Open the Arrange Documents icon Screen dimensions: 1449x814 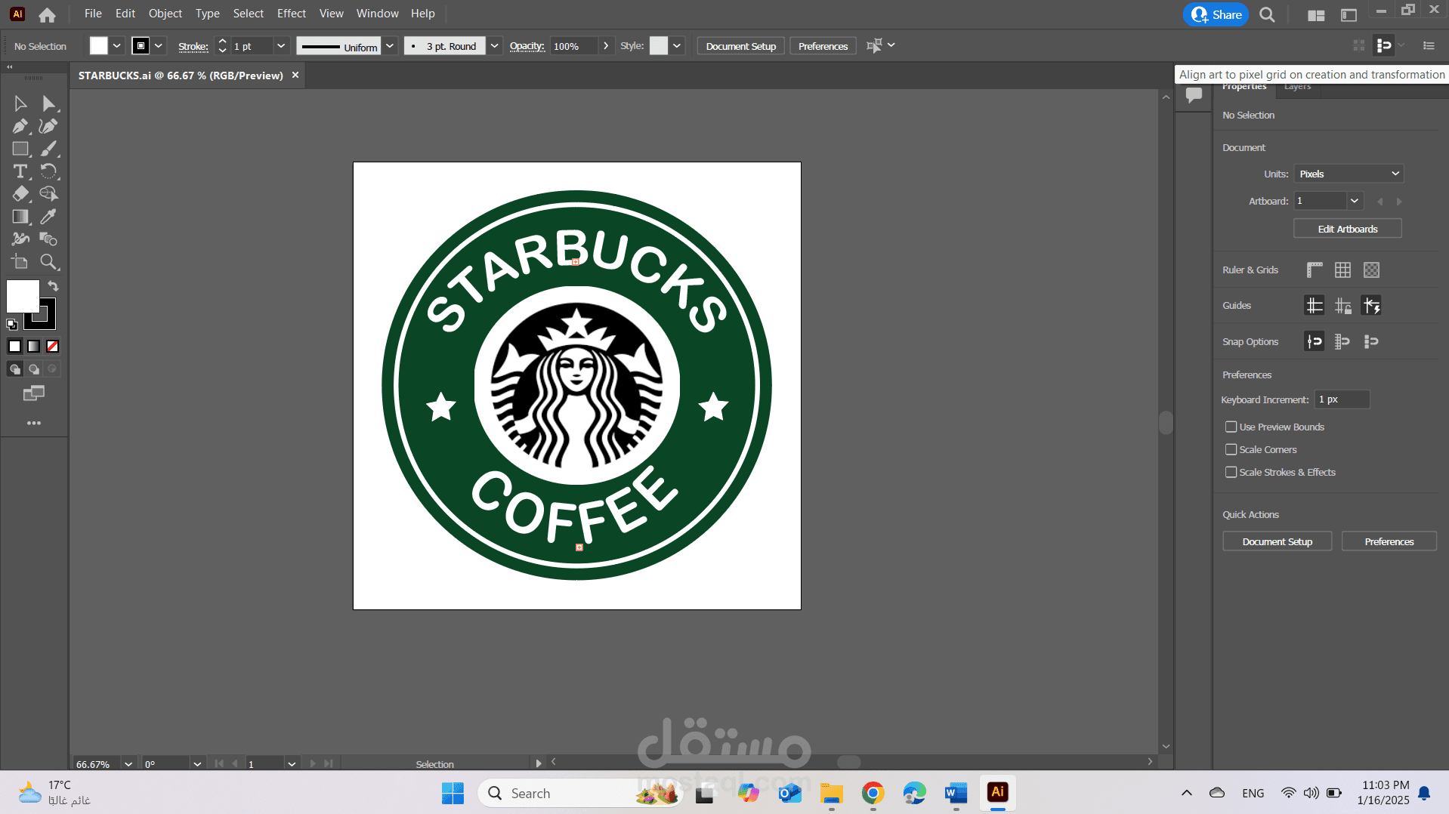(1316, 14)
